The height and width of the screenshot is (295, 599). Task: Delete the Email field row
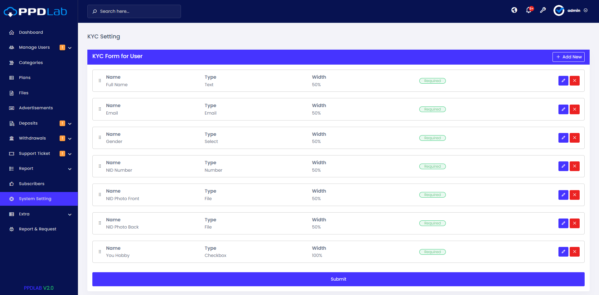574,109
